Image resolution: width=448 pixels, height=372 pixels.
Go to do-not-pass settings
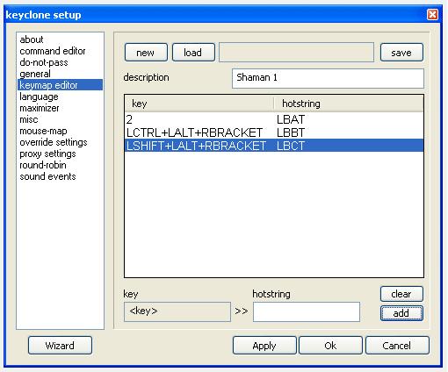tap(44, 62)
